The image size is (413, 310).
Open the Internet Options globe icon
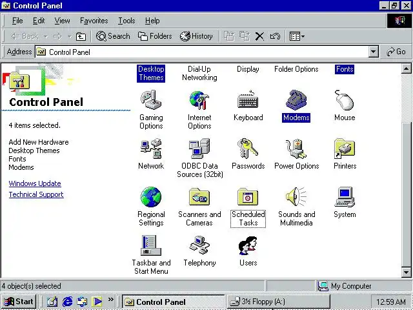tap(199, 100)
